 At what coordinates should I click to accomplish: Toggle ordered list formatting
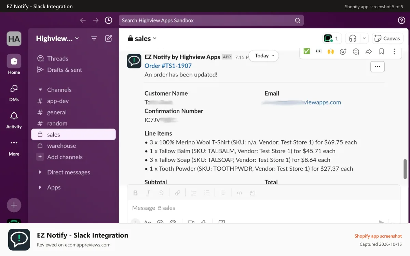pyautogui.click(x=194, y=193)
